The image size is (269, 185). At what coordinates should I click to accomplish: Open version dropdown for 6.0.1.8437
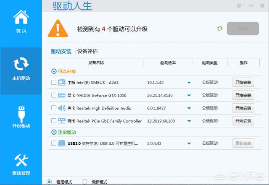189,108
